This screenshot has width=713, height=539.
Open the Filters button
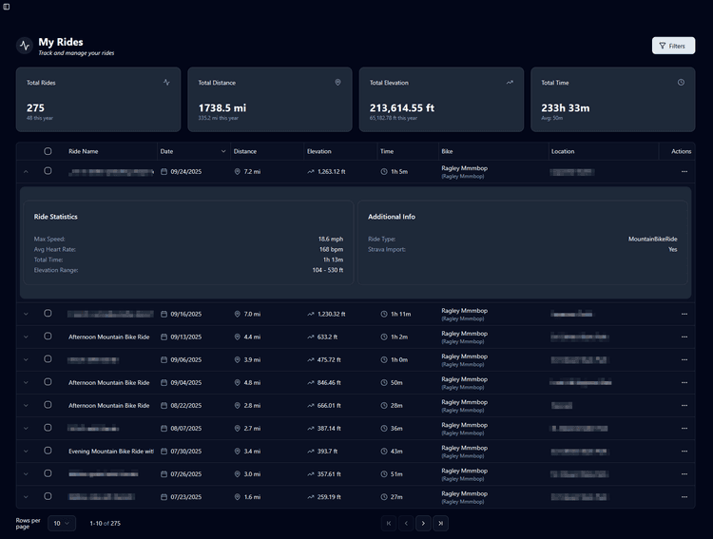(673, 46)
